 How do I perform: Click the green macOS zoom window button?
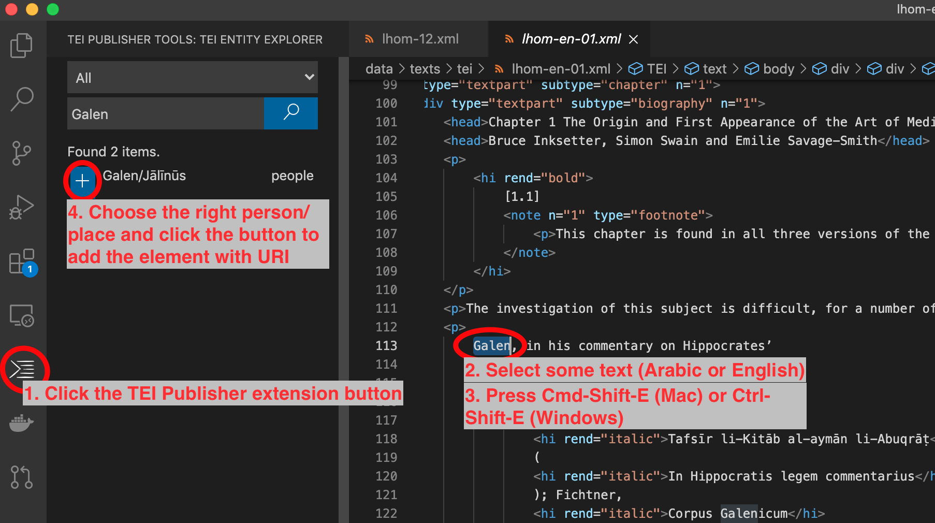(x=53, y=9)
